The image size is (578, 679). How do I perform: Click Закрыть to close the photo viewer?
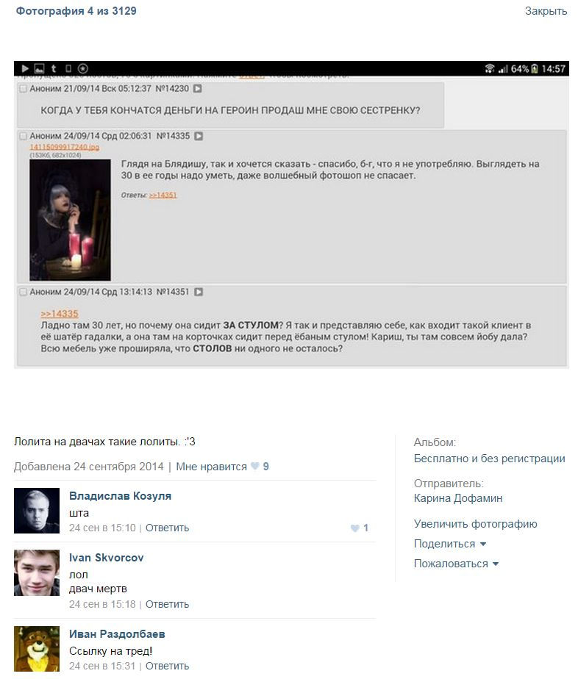point(546,11)
